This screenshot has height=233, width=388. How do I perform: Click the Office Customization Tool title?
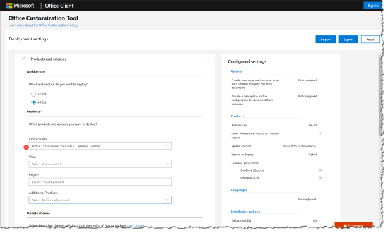tap(44, 18)
